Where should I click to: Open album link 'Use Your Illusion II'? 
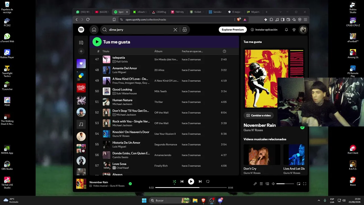click(x=165, y=134)
